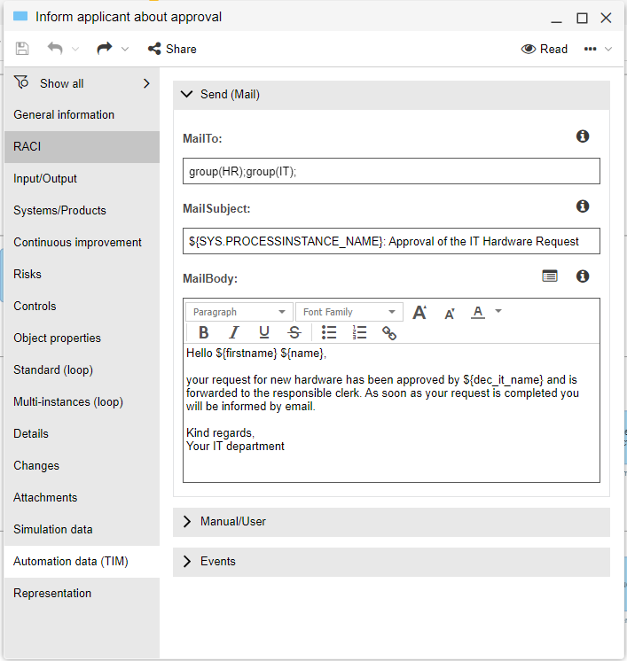This screenshot has width=627, height=661.
Task: Toggle Bold formatting
Action: coord(203,332)
